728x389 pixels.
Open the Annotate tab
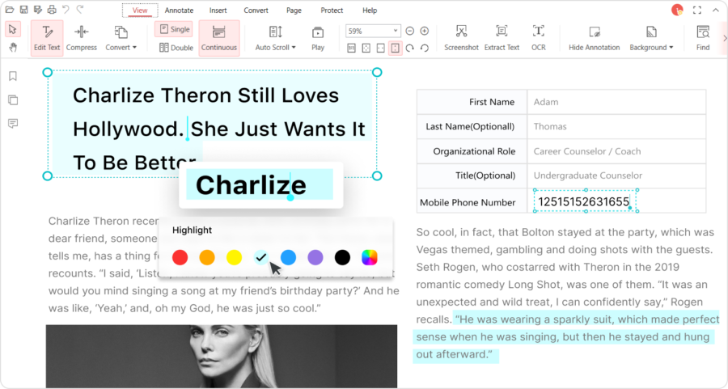click(179, 11)
